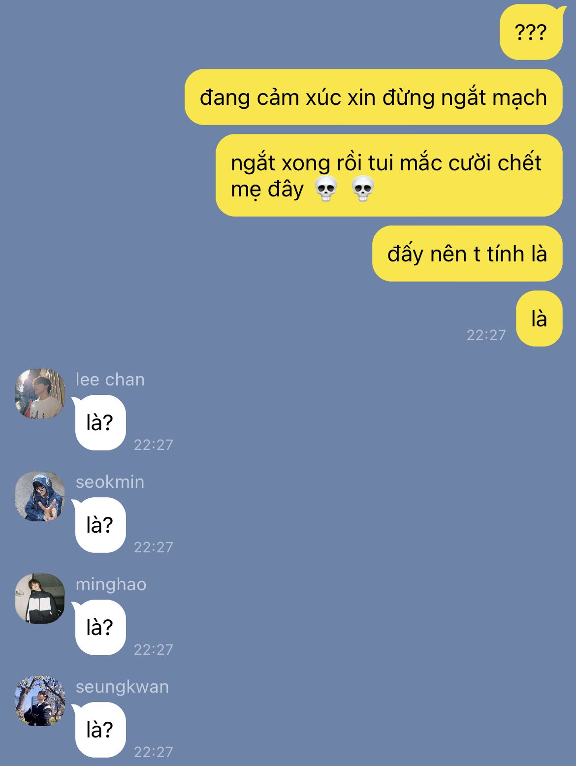Select the short yellow 'là' message bubble
This screenshot has height=766, width=576.
tap(539, 319)
